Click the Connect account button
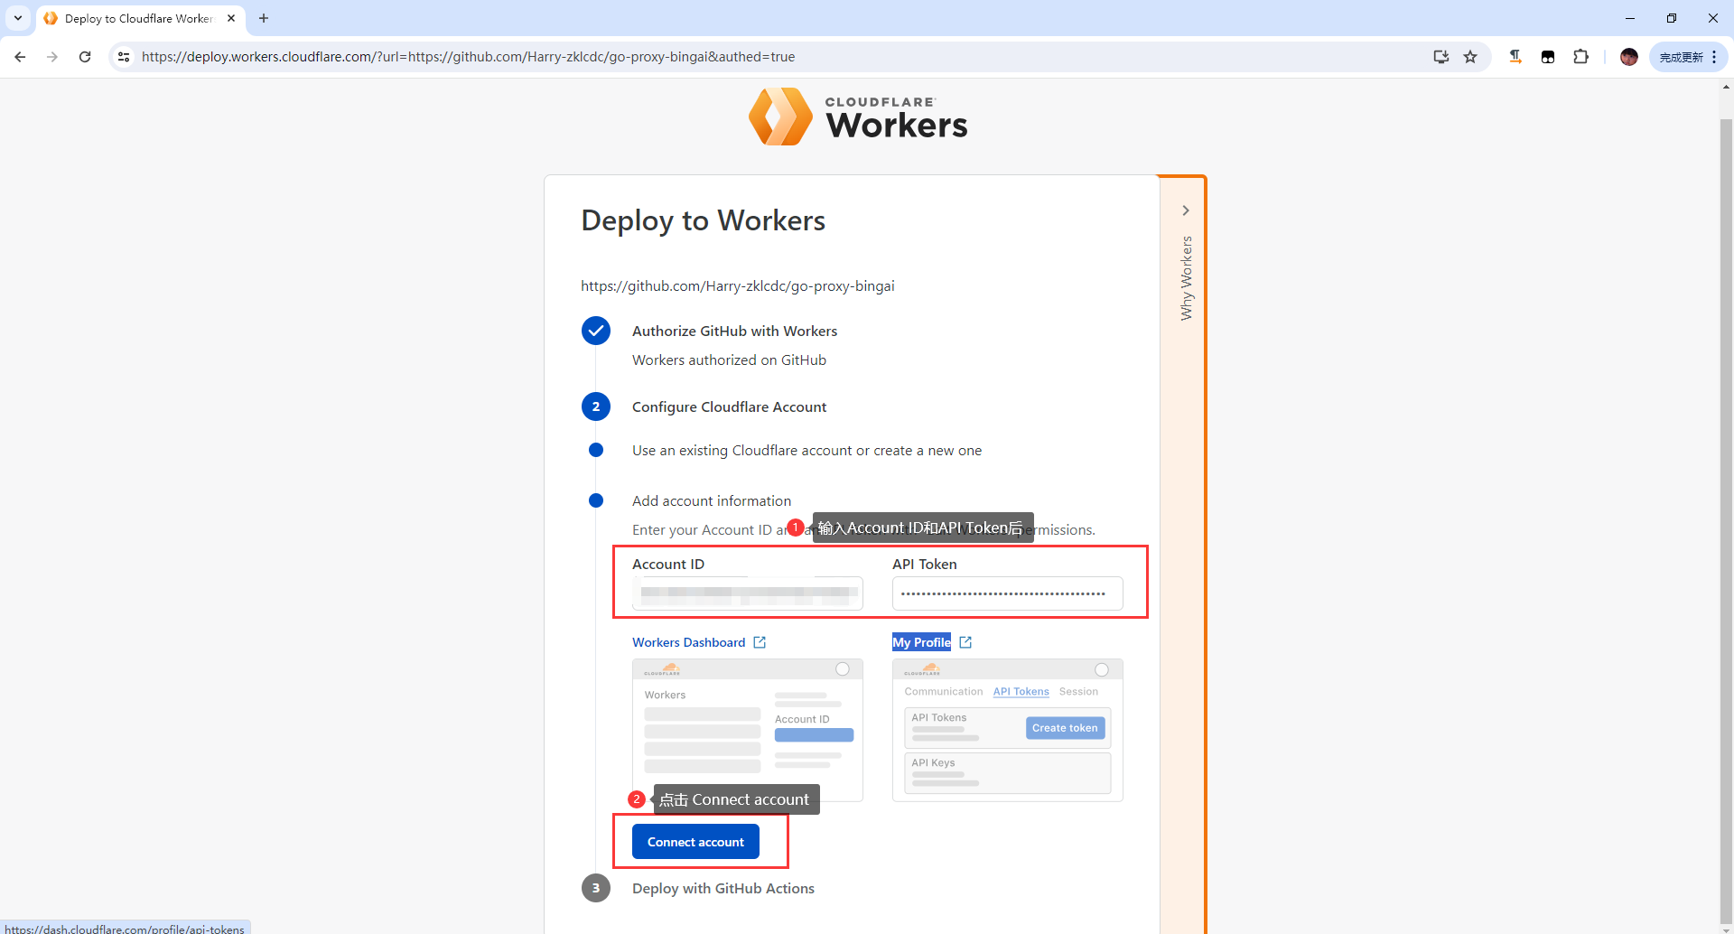The image size is (1734, 934). (x=695, y=842)
